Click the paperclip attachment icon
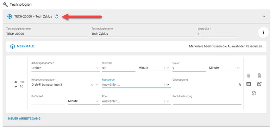The height and width of the screenshot is (131, 275). [260, 76]
